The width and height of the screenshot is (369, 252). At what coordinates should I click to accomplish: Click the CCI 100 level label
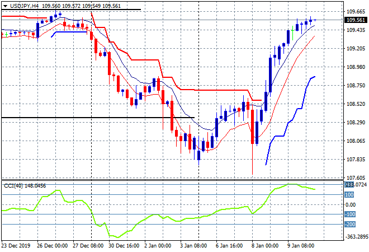point(350,195)
